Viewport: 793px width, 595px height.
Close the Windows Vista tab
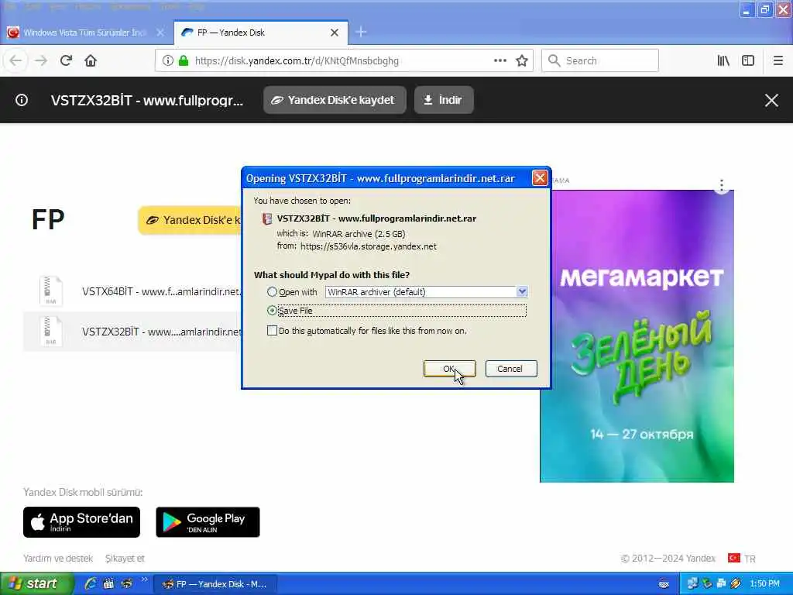click(x=160, y=33)
